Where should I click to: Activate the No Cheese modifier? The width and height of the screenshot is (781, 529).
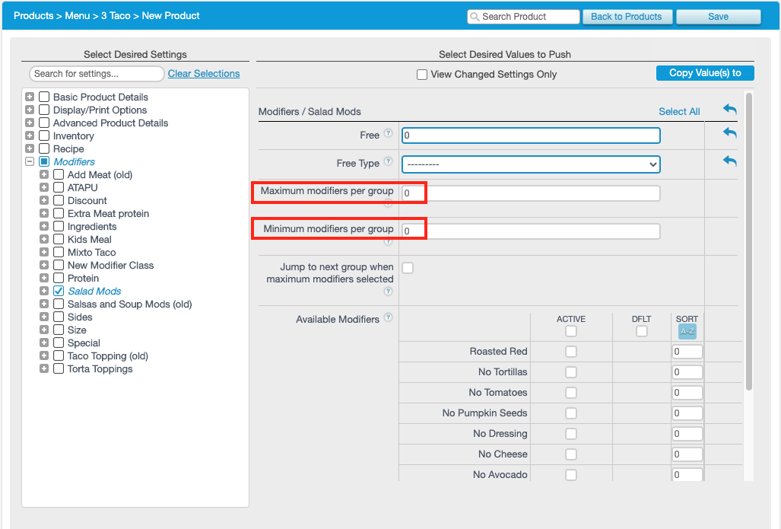pos(571,454)
